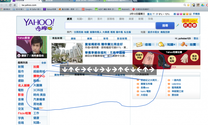The height and width of the screenshot is (125, 208).
Task: Switch to 手機版 mobile version
Action: (x=196, y=14)
